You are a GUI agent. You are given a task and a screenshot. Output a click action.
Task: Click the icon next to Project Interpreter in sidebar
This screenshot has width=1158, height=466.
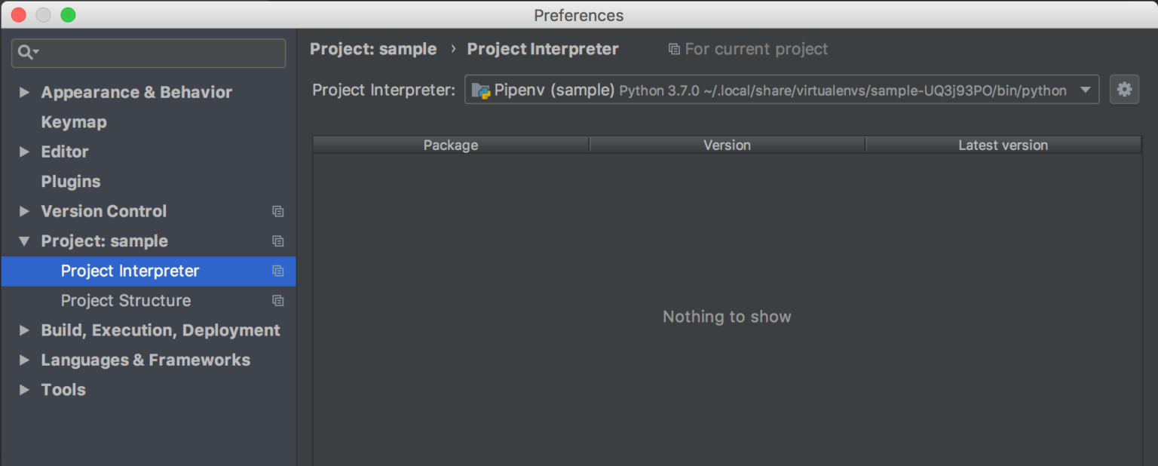pos(277,271)
